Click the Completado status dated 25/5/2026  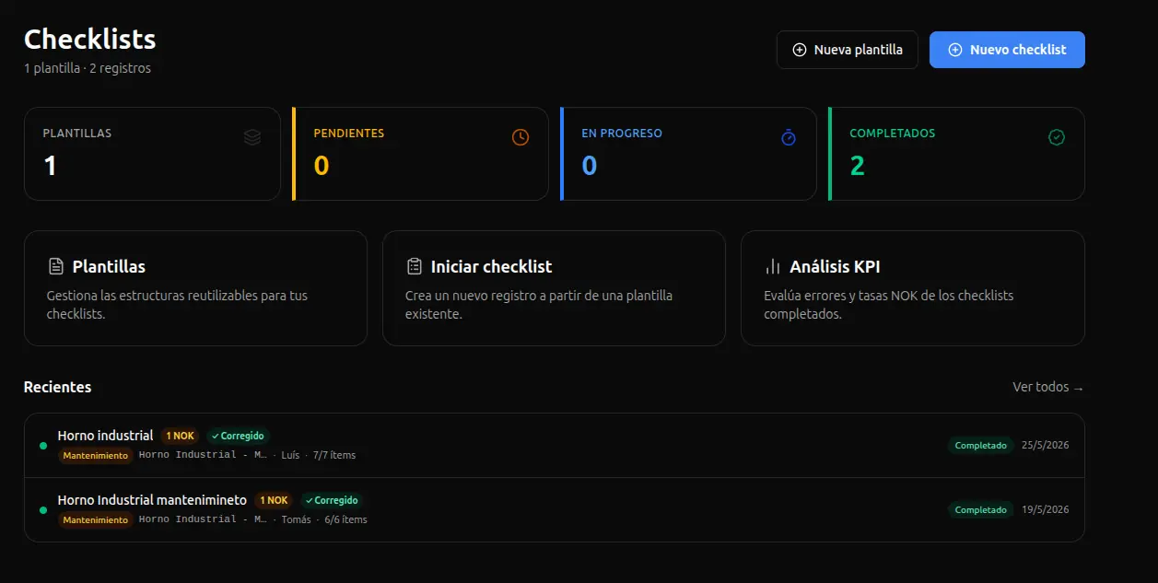pos(981,445)
